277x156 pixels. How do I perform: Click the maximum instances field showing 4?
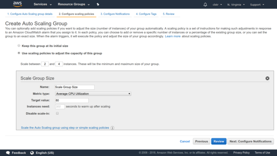[59, 64]
